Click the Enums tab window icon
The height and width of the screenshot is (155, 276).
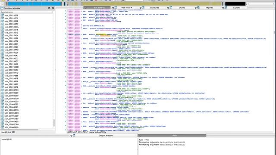pyautogui.click(x=171, y=8)
